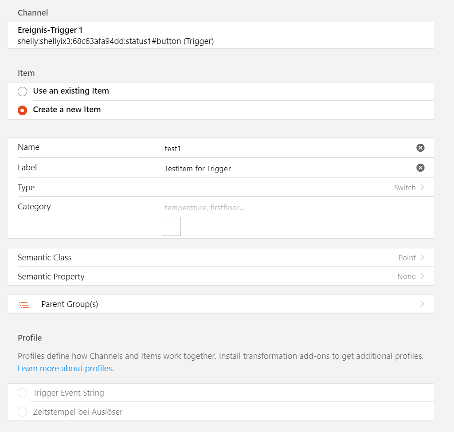Choose the 'Trigger Event String' profile
The width and height of the screenshot is (454, 432).
click(22, 393)
